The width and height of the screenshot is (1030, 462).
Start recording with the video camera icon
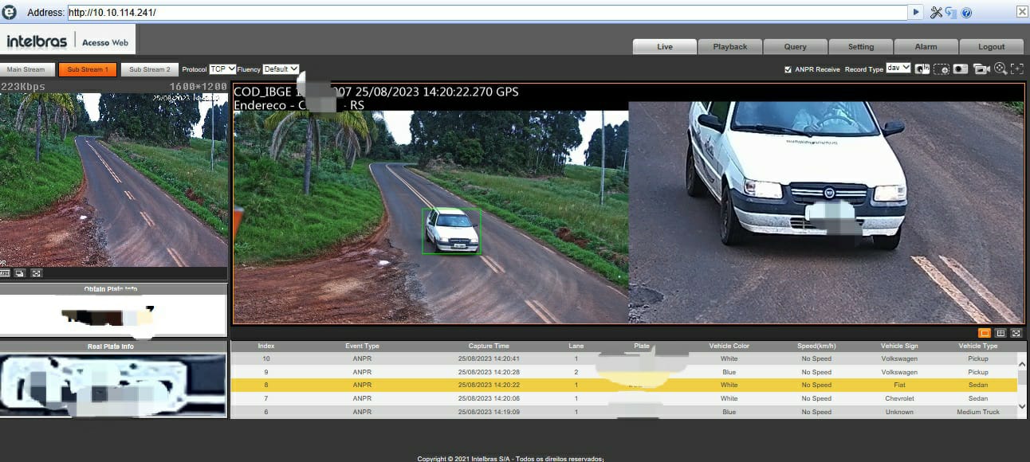pyautogui.click(x=981, y=69)
